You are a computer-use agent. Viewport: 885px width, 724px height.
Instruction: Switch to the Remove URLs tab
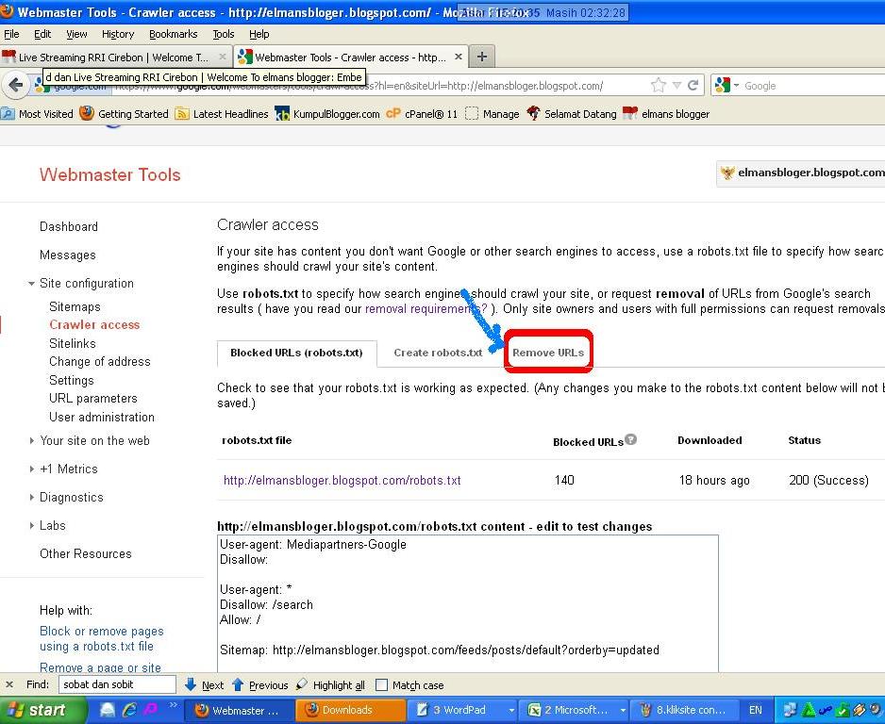(x=548, y=353)
